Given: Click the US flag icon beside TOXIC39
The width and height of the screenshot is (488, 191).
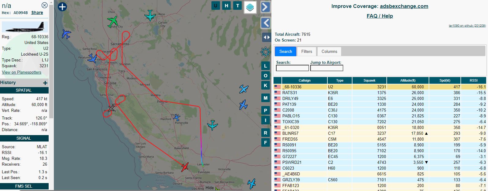Looking at the screenshot, I should pyautogui.click(x=278, y=122).
